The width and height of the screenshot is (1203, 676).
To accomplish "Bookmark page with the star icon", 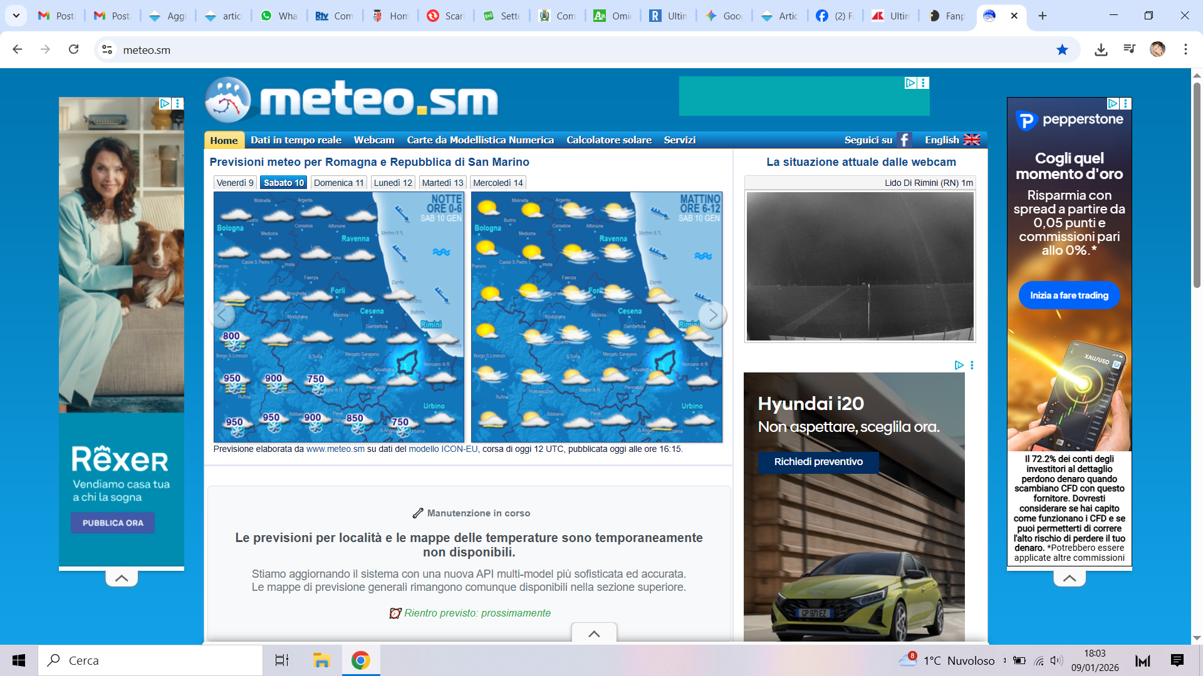I will coord(1062,49).
